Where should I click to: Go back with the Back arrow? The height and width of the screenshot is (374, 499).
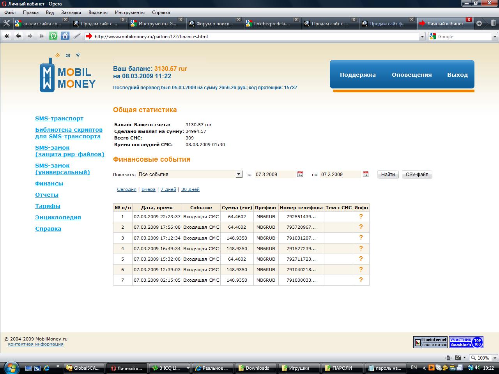click(18, 36)
